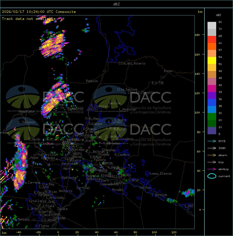Click the 'TUPUNGATO' place label
This screenshot has width=233, height=236.
click(45, 195)
